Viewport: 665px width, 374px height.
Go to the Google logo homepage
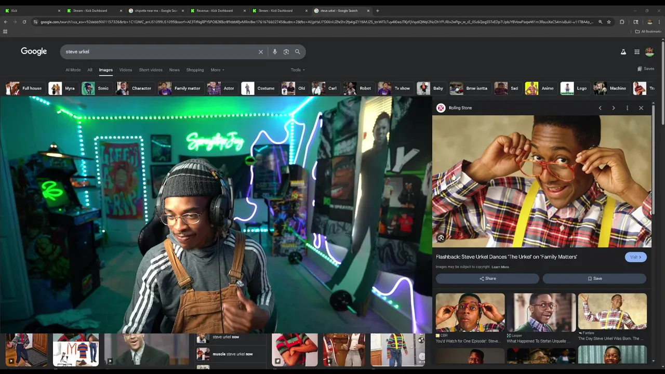(x=34, y=51)
